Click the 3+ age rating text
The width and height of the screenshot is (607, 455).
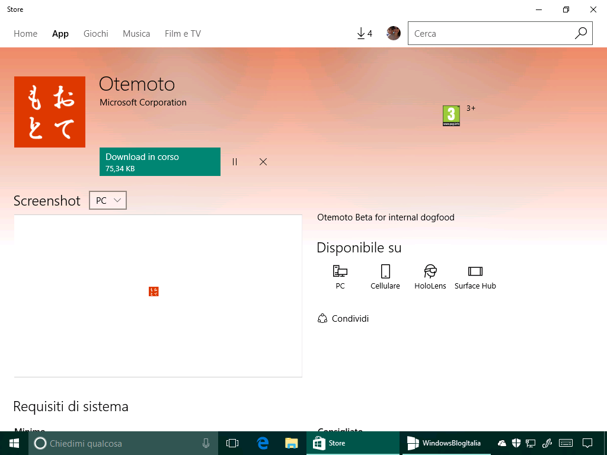471,108
